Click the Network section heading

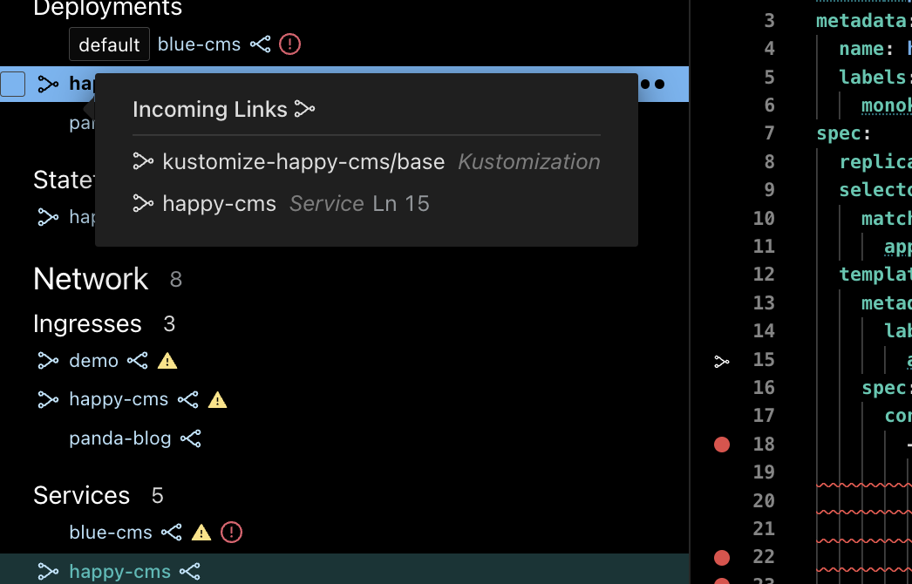tap(91, 279)
